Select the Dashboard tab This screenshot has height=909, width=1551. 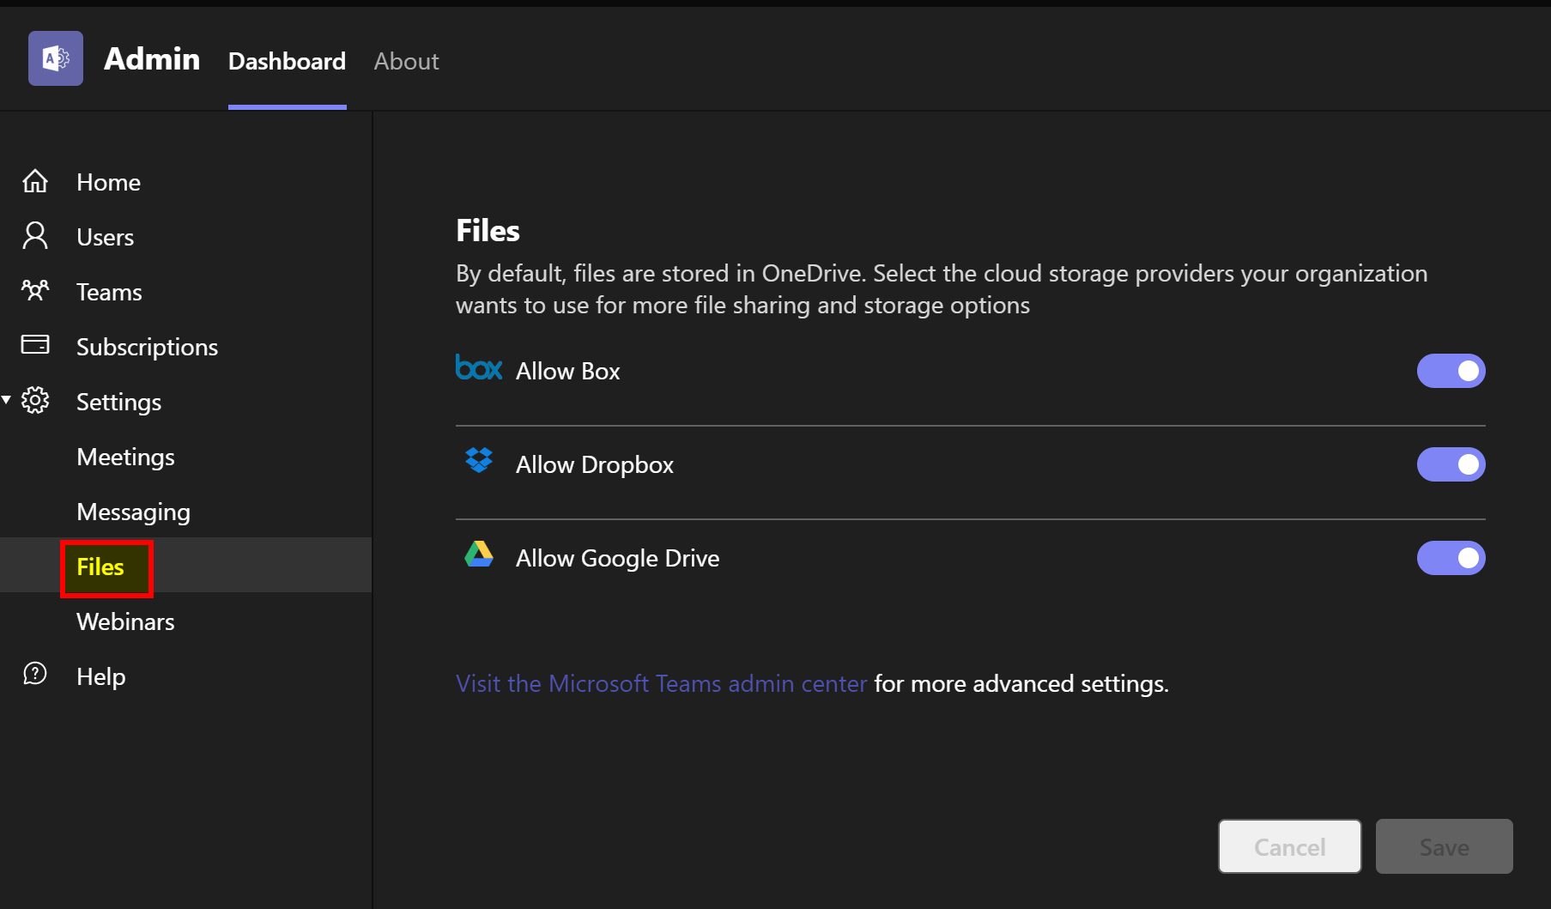(287, 62)
